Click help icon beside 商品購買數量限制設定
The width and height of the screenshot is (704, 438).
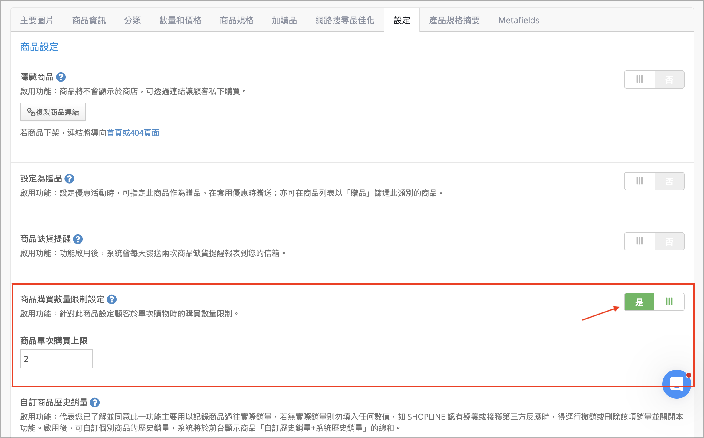(x=112, y=299)
